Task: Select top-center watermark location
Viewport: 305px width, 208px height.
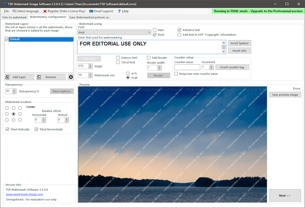Action: [14, 108]
